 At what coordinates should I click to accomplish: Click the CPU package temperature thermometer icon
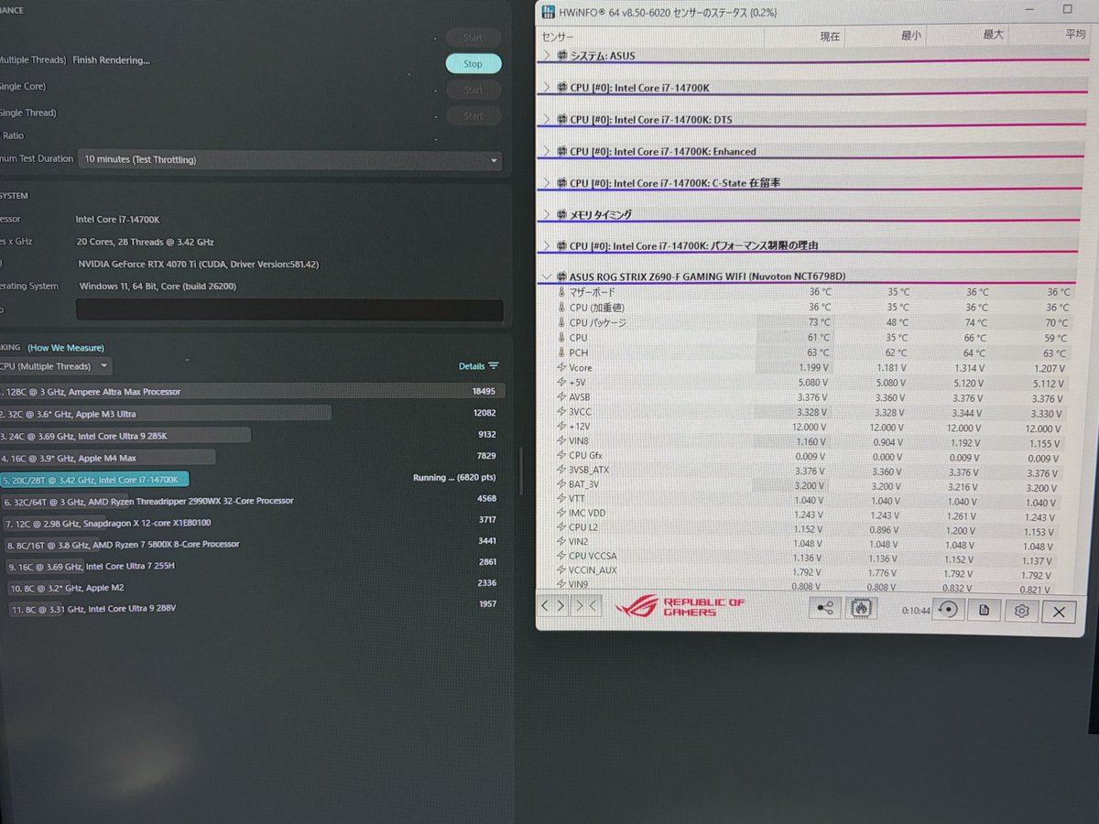click(x=561, y=323)
